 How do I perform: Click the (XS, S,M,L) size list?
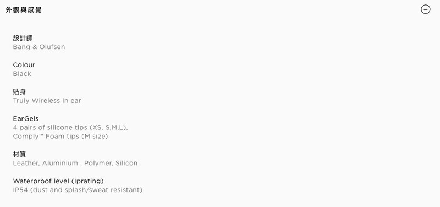click(109, 128)
